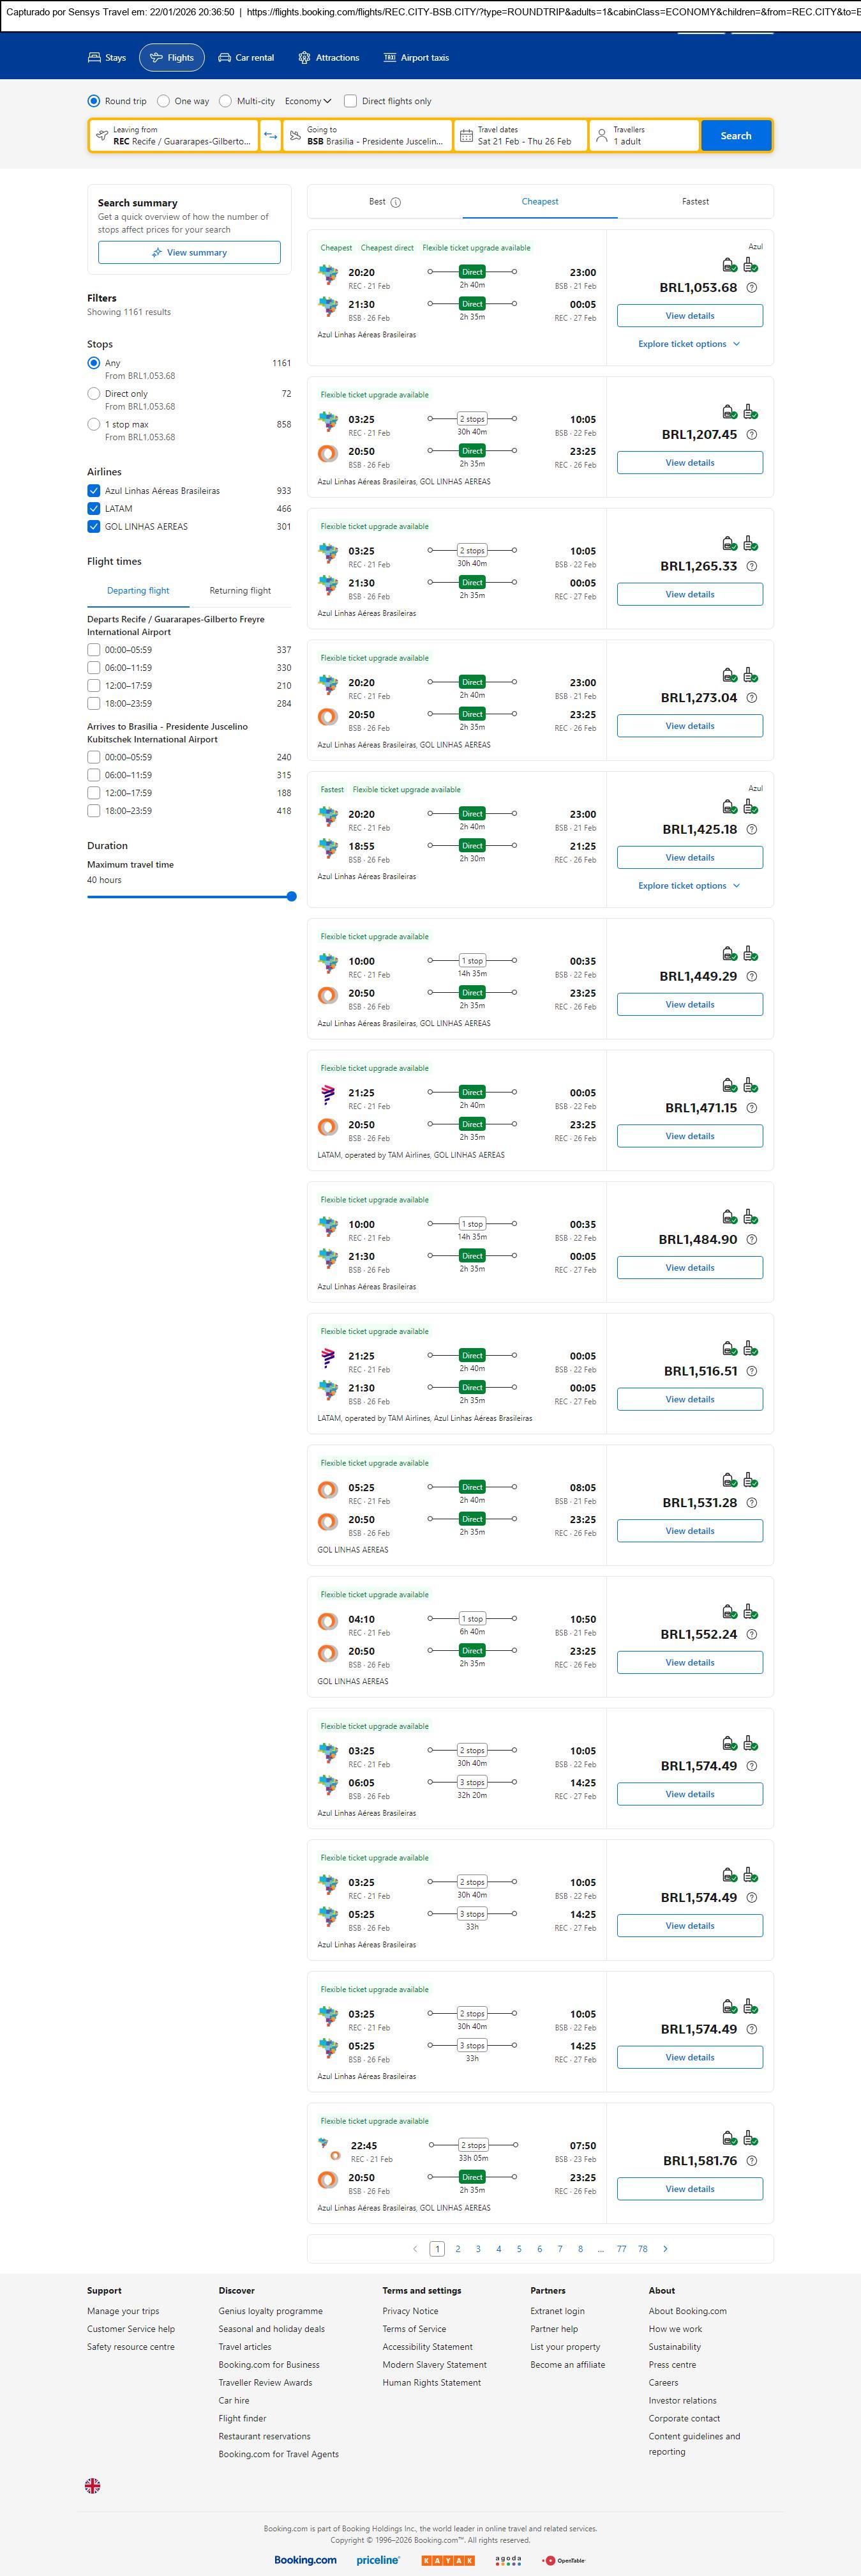Screen dimensions: 861x2576
Task: Click the swap origin and destination arrows icon
Action: click(270, 136)
